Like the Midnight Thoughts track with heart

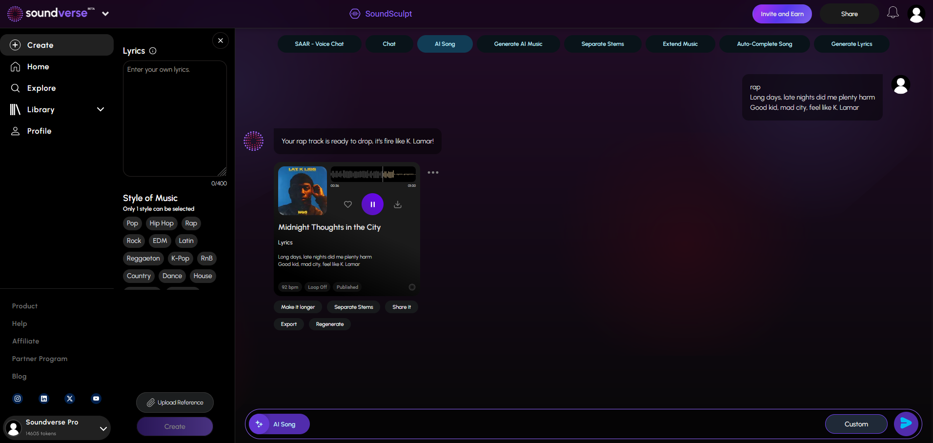tap(348, 204)
